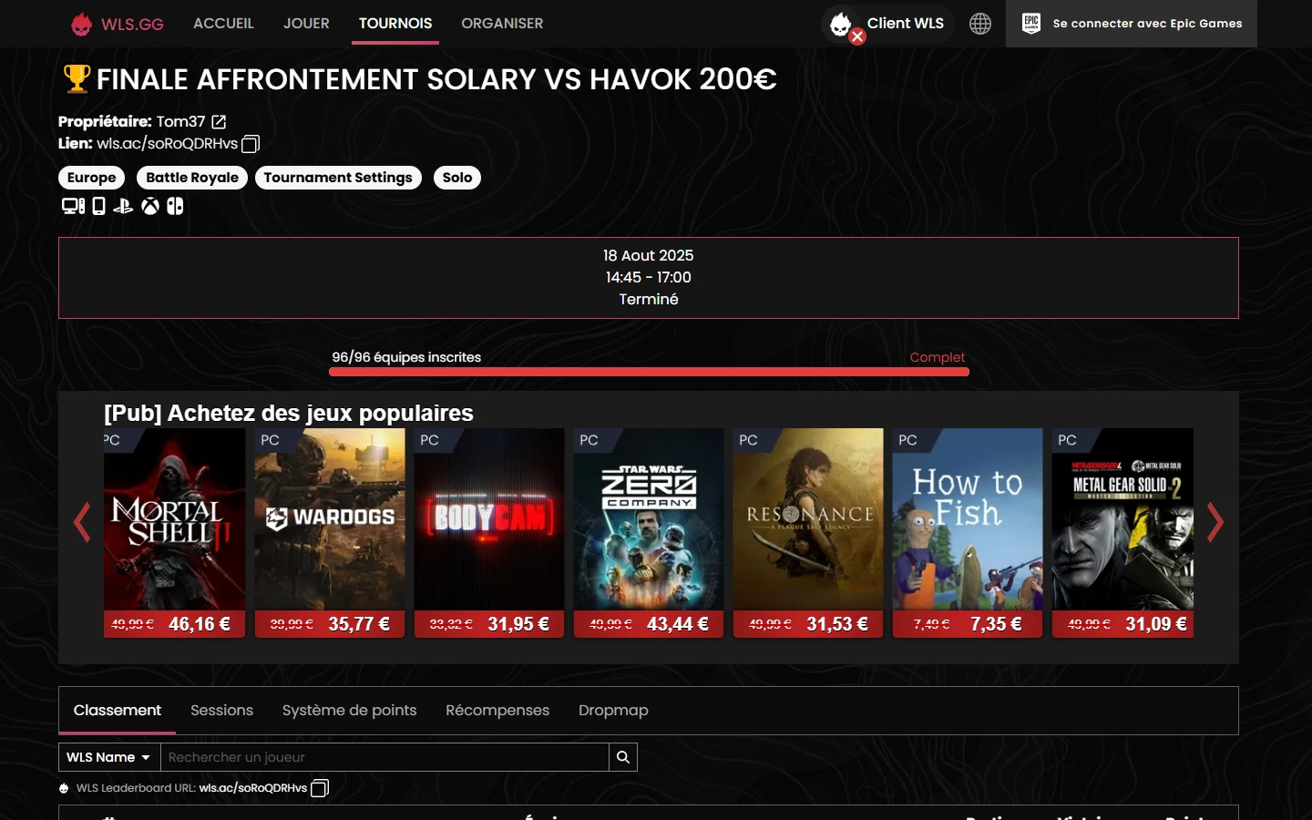Click the 43,44 € price label
Image resolution: width=1312 pixels, height=820 pixels.
678,624
